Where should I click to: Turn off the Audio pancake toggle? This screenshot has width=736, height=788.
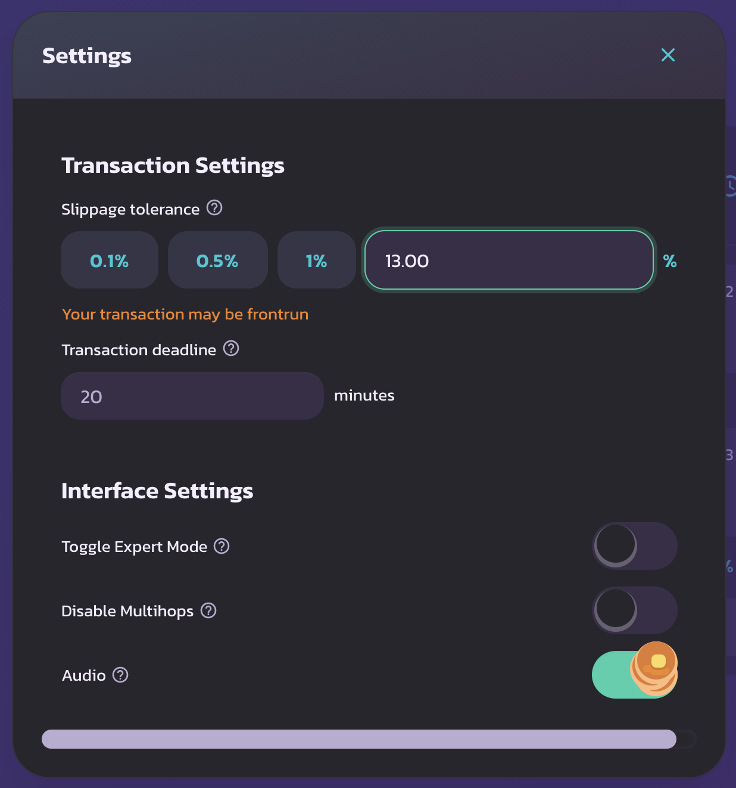tap(635, 675)
